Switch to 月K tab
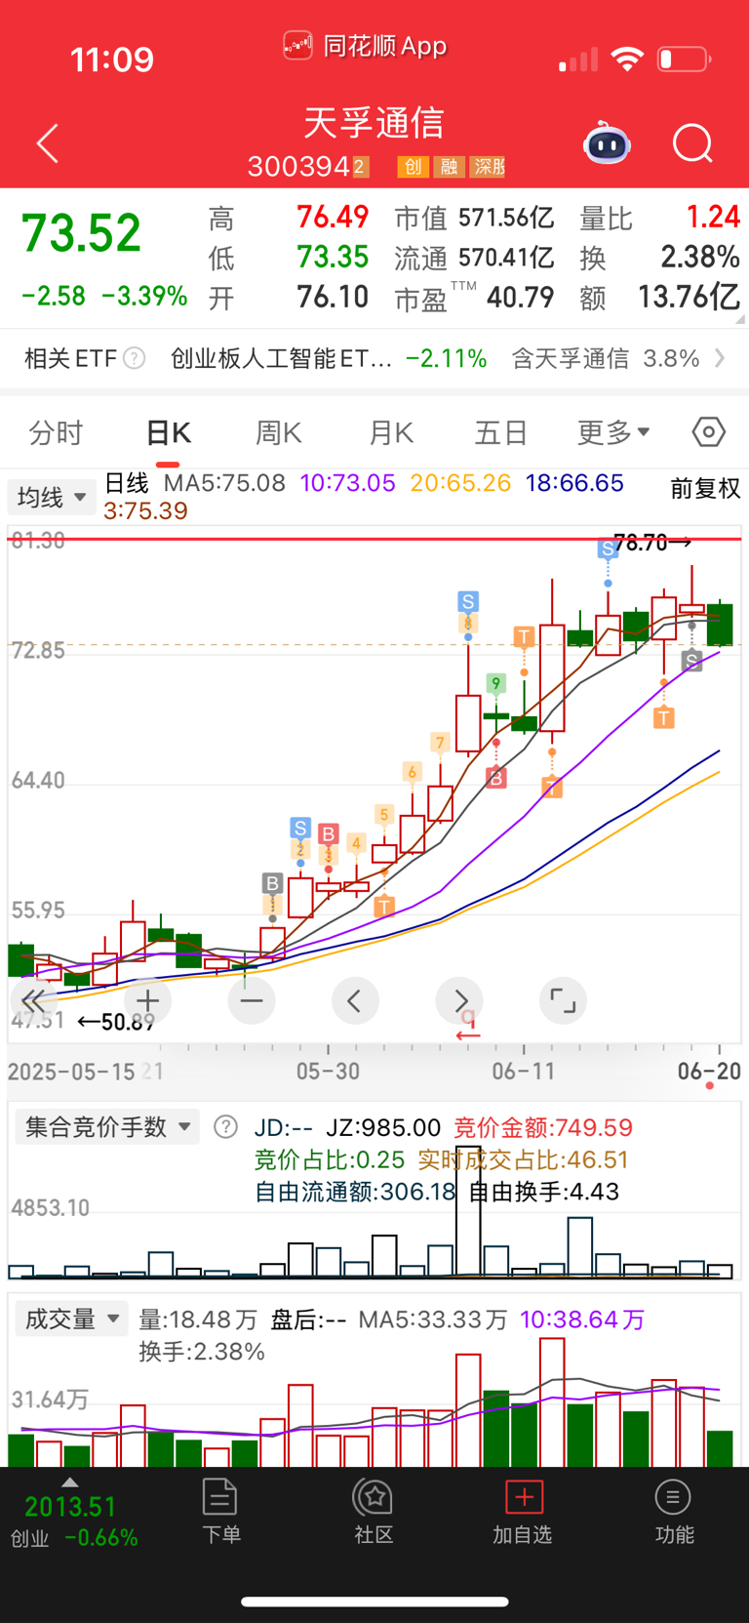The image size is (749, 1623). 391,432
